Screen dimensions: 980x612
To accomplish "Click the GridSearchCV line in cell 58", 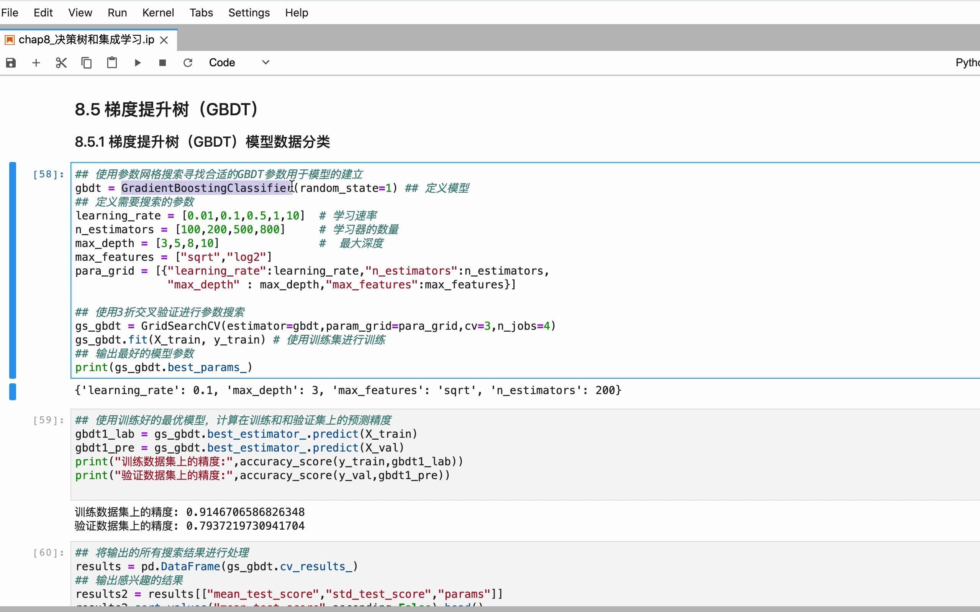I will coord(316,326).
